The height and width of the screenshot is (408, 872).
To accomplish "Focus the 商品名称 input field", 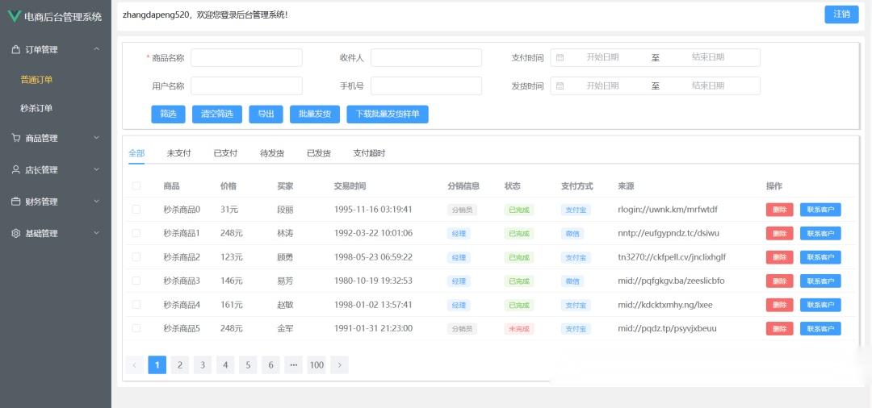I will coord(246,58).
